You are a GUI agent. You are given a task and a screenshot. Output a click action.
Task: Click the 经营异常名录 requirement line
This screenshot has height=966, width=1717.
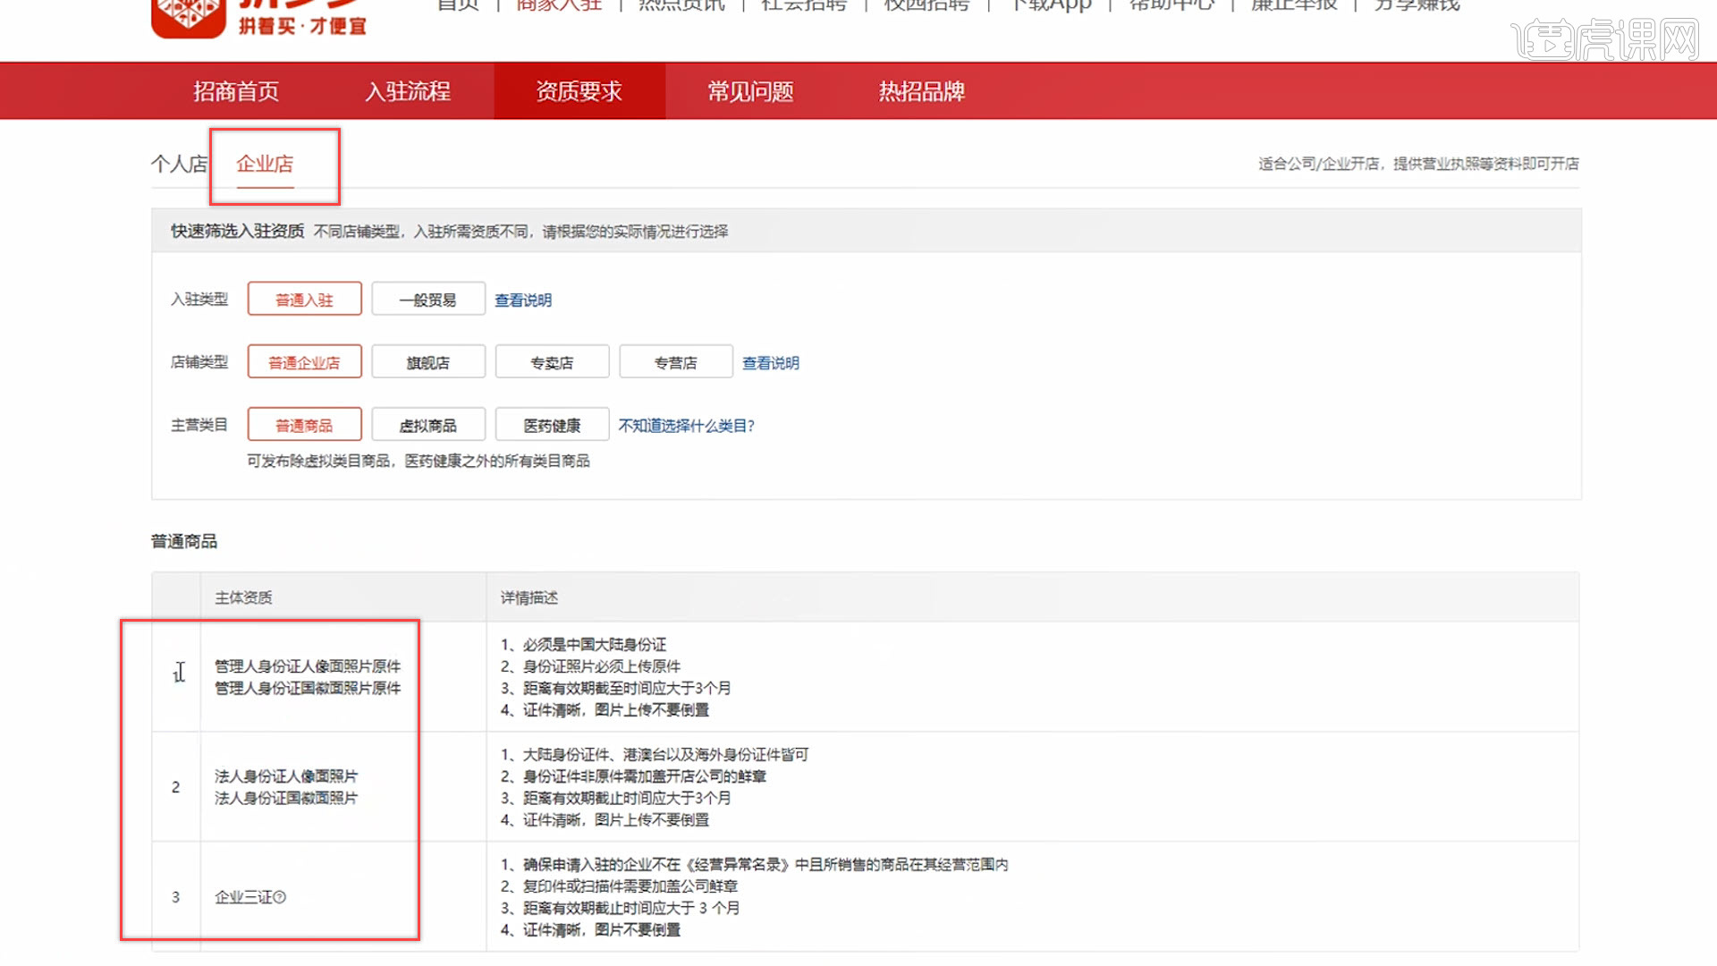pyautogui.click(x=754, y=865)
